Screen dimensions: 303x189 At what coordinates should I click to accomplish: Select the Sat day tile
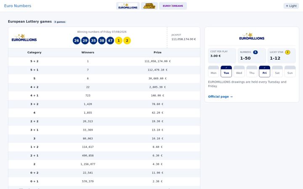pos(277,71)
